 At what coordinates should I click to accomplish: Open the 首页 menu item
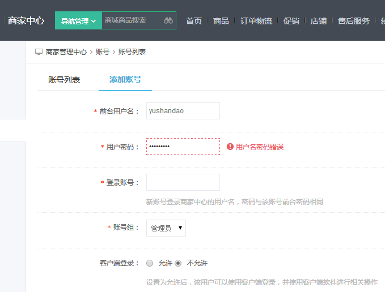click(194, 21)
